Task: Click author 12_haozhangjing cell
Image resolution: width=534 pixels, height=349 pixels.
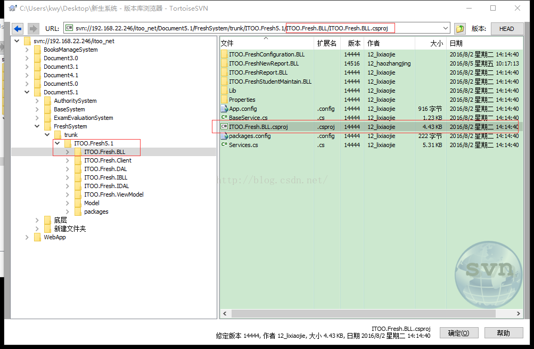Action: (389, 63)
